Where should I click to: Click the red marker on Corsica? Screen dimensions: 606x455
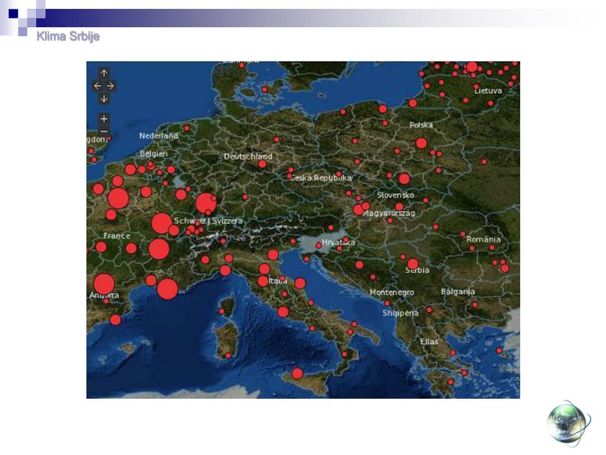(x=222, y=311)
